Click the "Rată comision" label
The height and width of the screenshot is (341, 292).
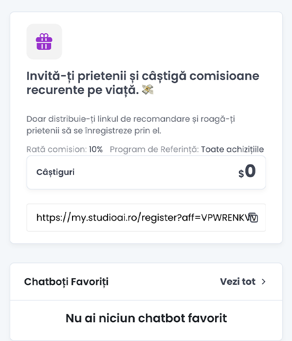tap(56, 150)
